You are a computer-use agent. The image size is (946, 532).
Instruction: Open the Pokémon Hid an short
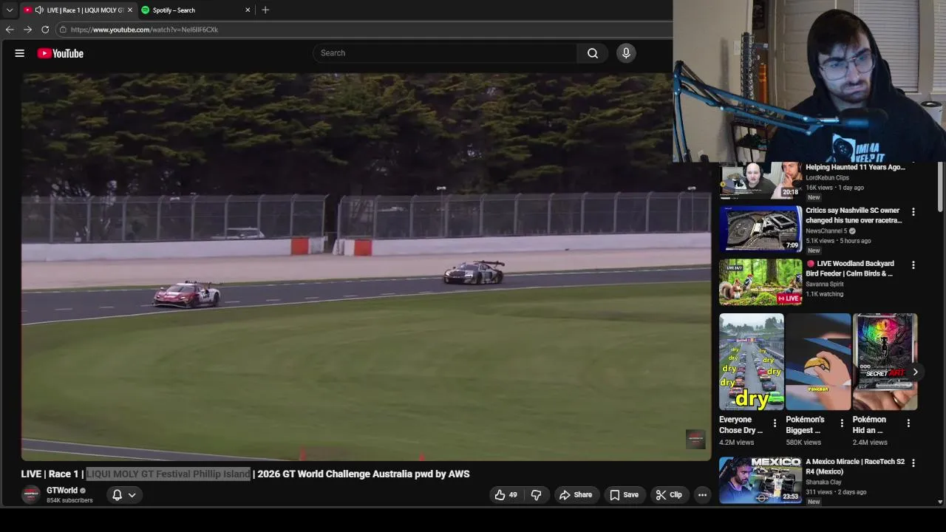pos(885,362)
